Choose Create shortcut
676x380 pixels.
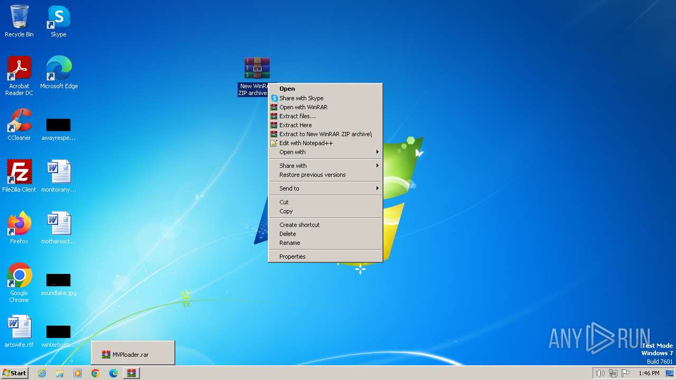coord(325,225)
